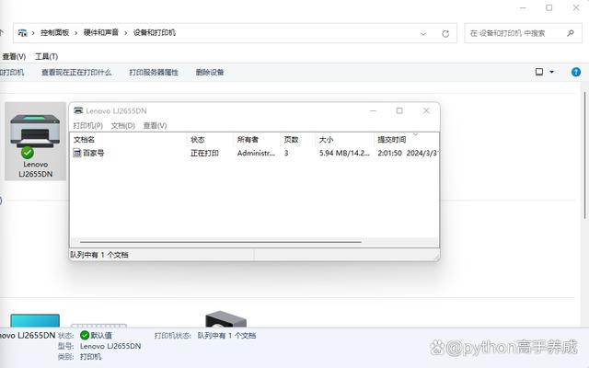Viewport: 589px width, 368px height.
Task: Click 队列中有 1 个文档 in queue status bar
Action: coord(99,255)
